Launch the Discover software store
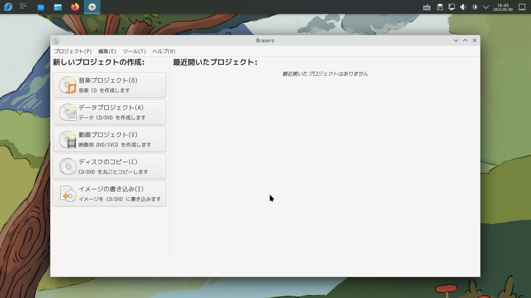531x298 pixels. pos(41,7)
